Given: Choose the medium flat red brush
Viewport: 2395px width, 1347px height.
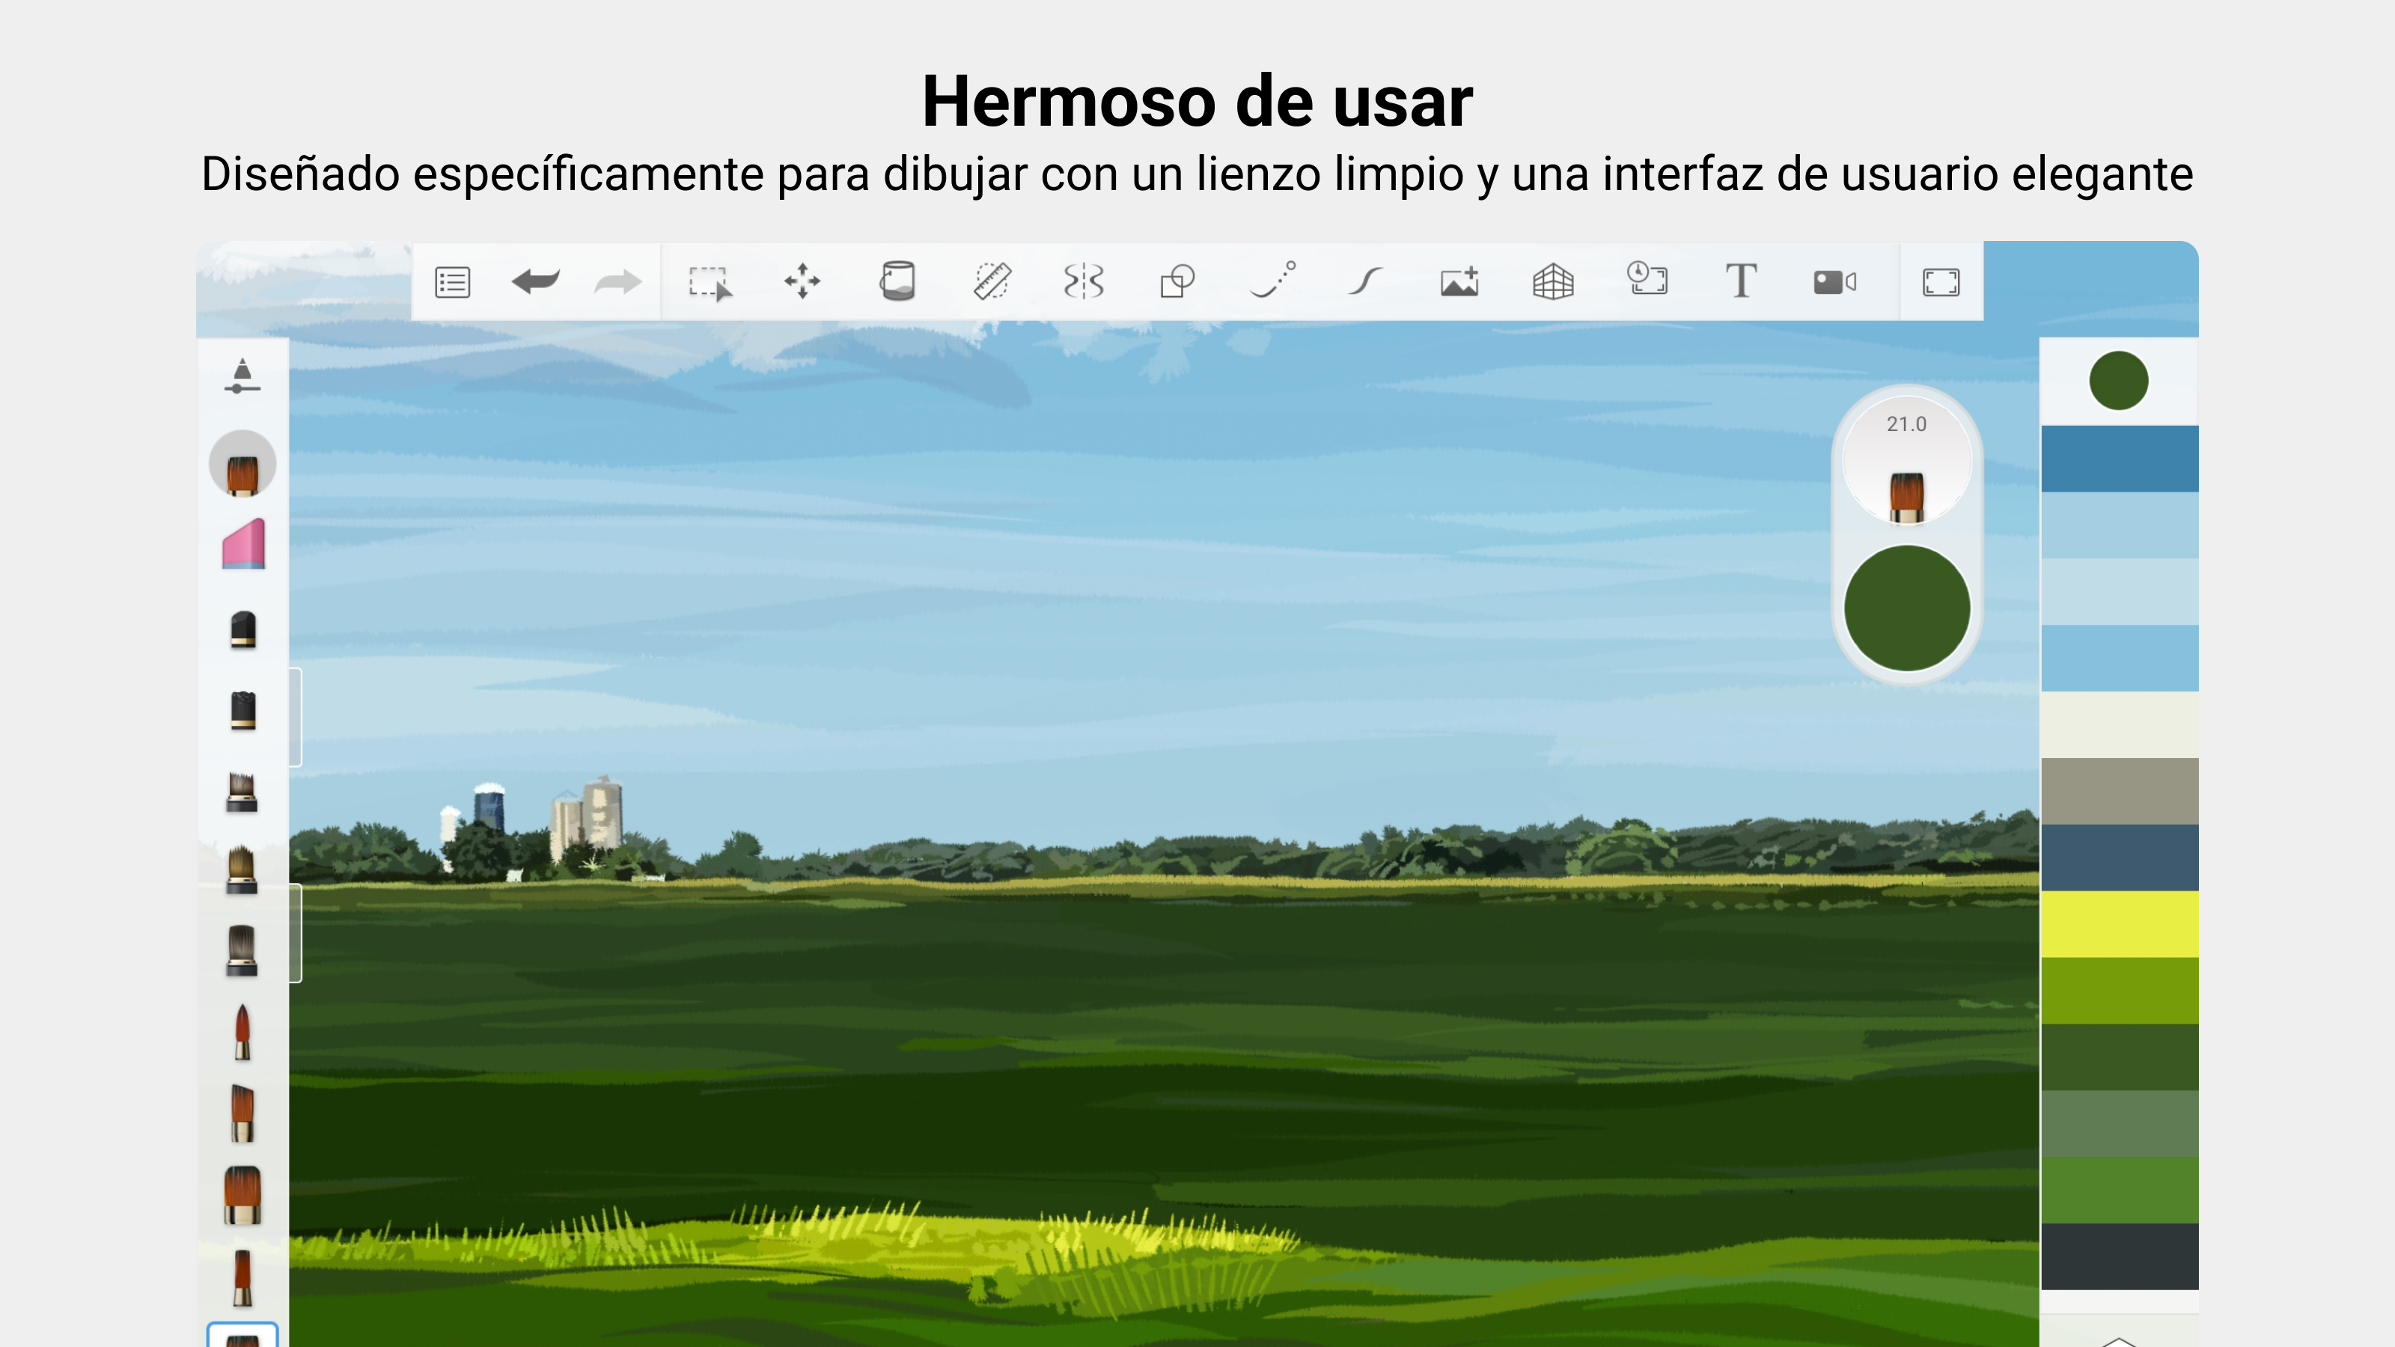Looking at the screenshot, I should (x=242, y=1114).
